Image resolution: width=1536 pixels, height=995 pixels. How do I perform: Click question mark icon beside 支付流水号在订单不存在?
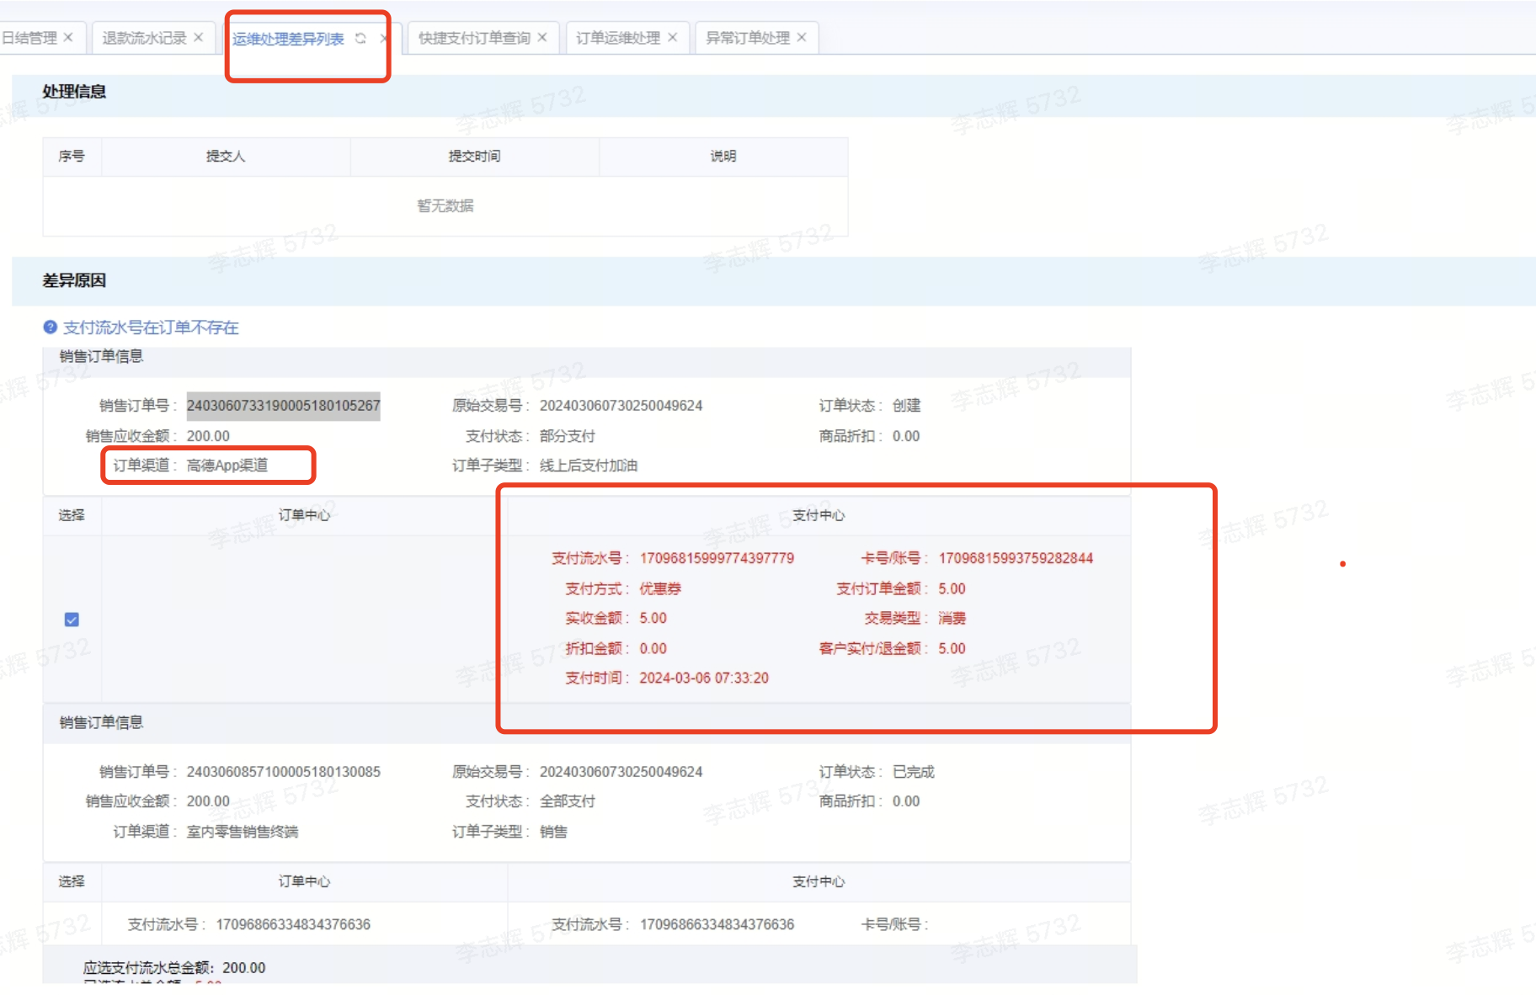[51, 327]
